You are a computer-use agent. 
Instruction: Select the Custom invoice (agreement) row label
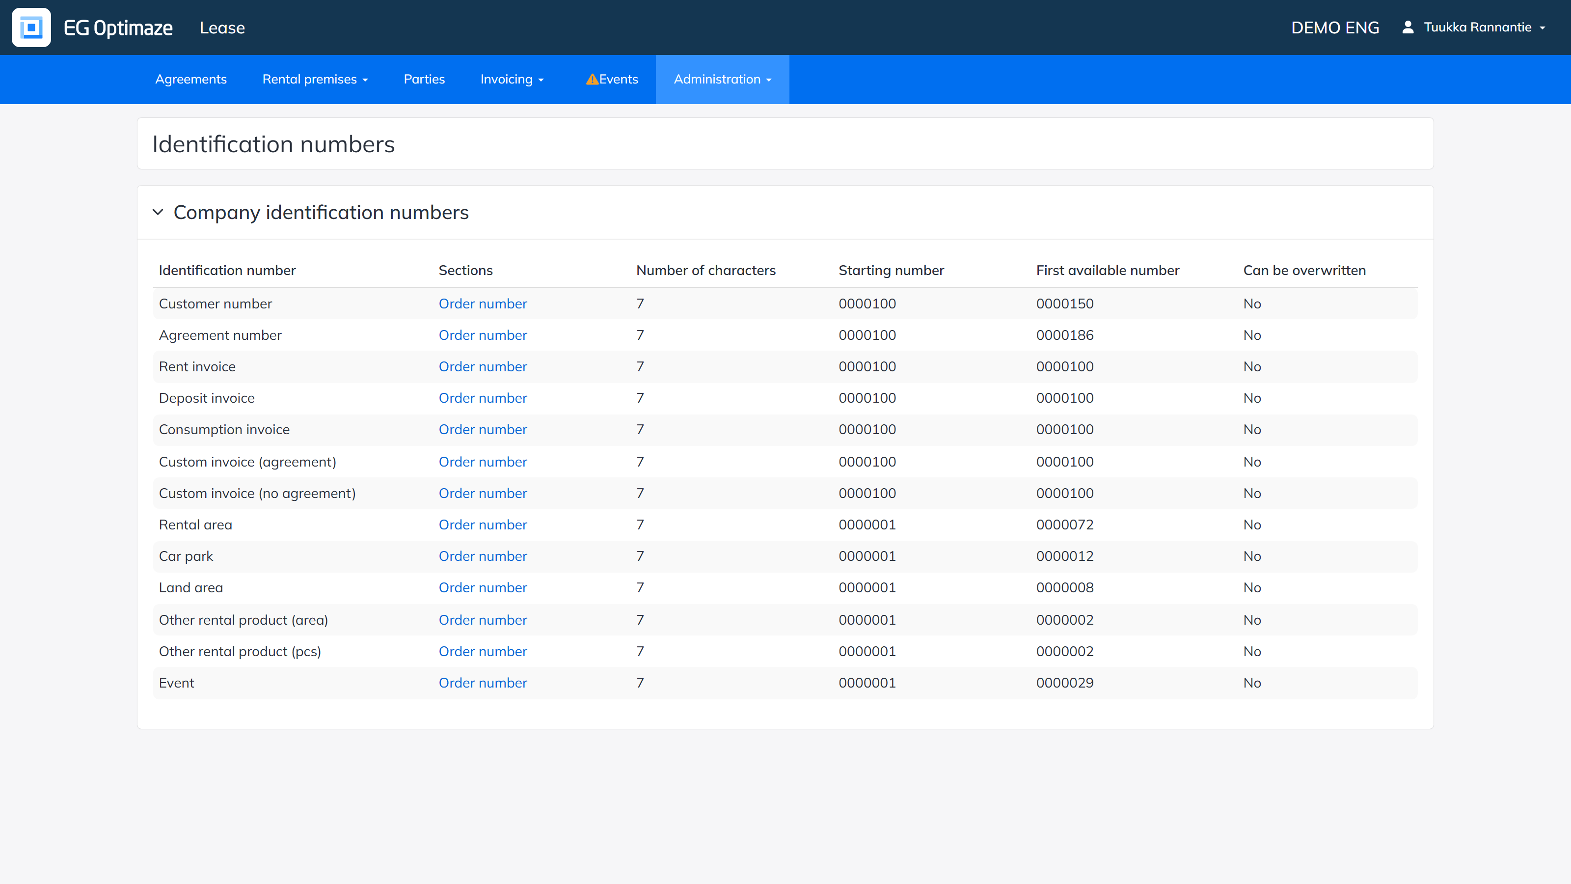[x=247, y=462]
